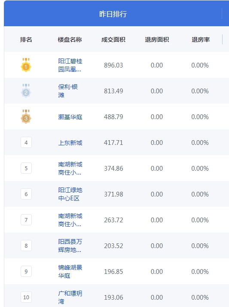Select the rank 4 number badge
This screenshot has width=229, height=307.
(x=26, y=142)
